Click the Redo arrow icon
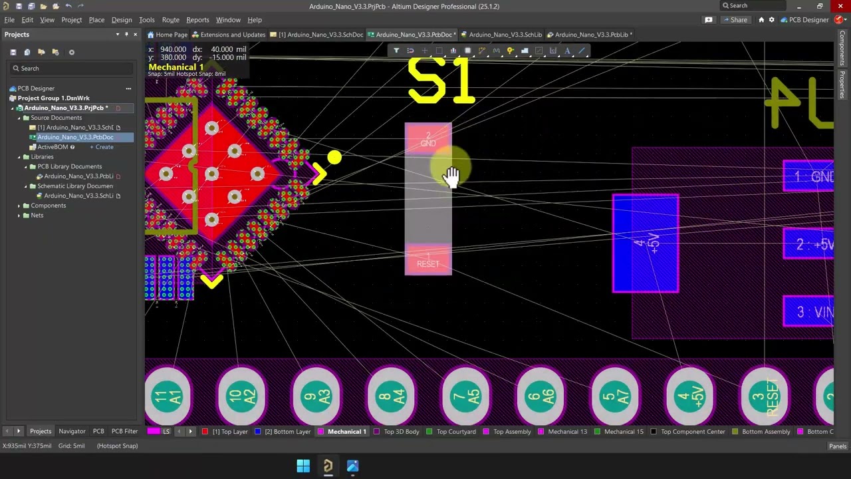 (80, 6)
